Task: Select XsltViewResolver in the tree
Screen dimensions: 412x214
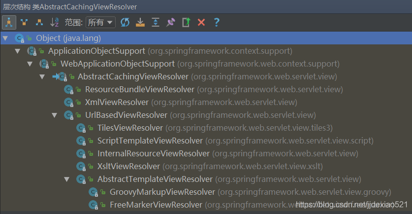Action: pos(128,166)
